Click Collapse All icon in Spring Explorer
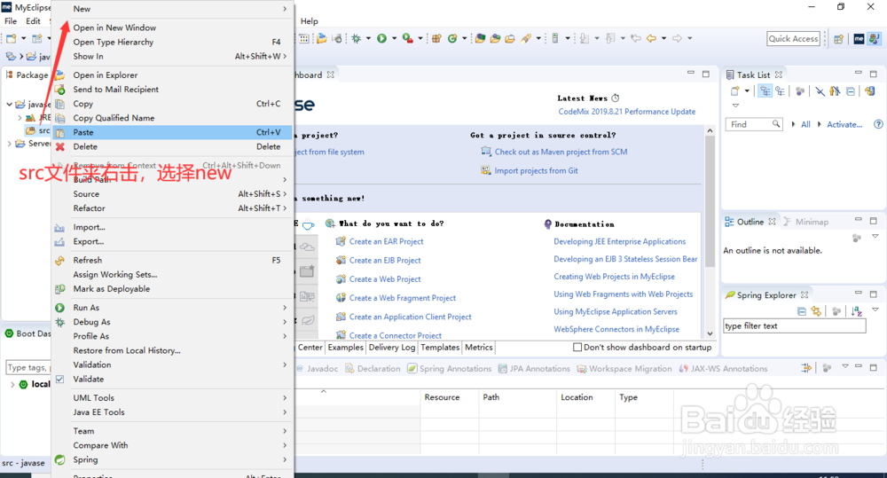The width and height of the screenshot is (887, 478). 802,311
